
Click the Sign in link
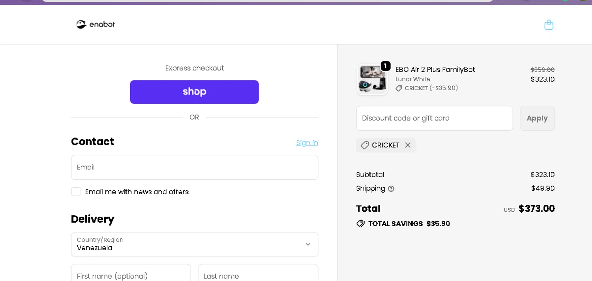coord(307,143)
